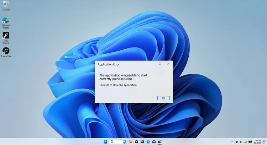The height and width of the screenshot is (145, 267).
Task: Open the Windows Start menu
Action: click(x=105, y=141)
